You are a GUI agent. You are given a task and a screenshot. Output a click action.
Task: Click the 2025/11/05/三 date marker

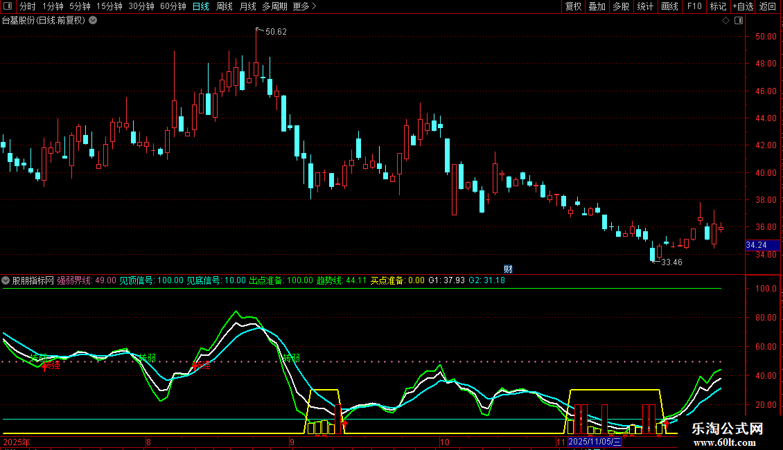595,442
